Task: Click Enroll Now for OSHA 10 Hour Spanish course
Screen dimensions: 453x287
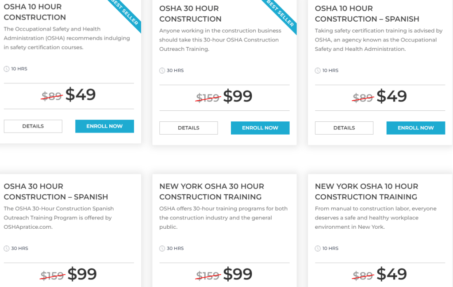Action: [x=415, y=128]
